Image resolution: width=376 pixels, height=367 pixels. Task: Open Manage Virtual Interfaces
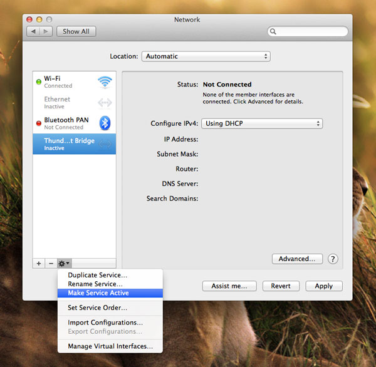point(110,346)
